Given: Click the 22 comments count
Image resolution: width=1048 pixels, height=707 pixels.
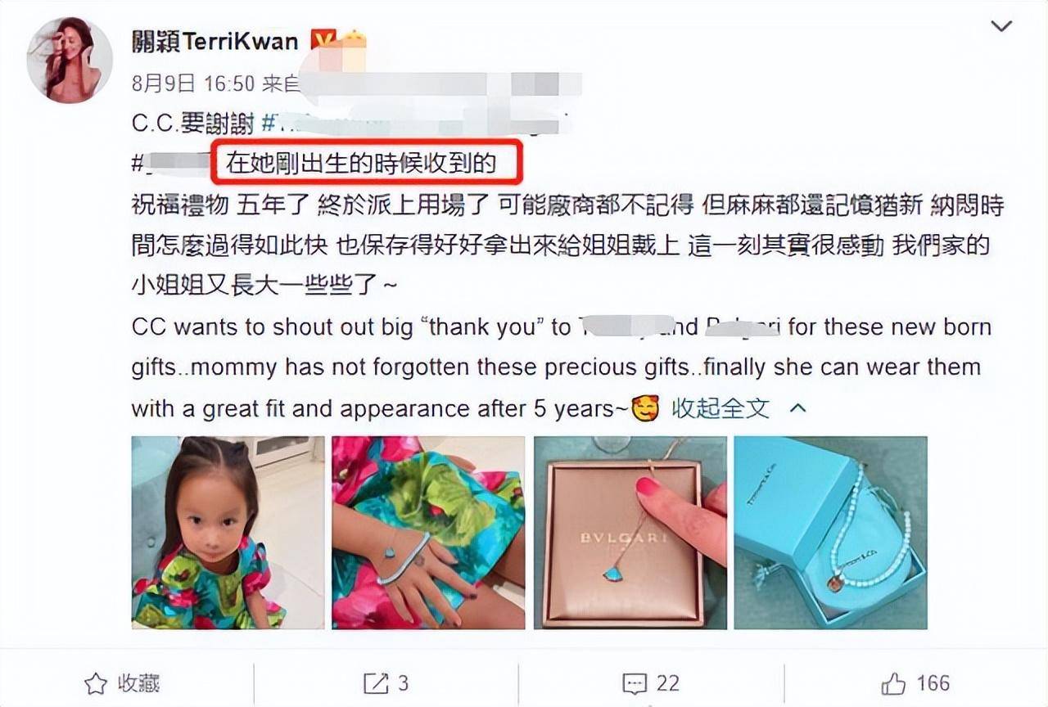Looking at the screenshot, I should coord(667,683).
